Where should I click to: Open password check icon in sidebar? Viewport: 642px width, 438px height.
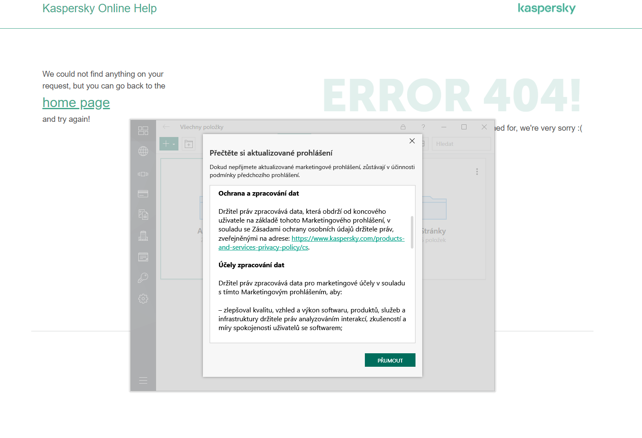click(x=143, y=174)
